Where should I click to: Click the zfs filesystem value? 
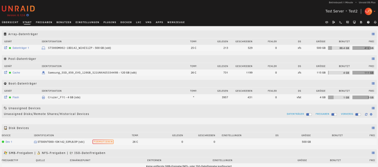[x=299, y=72]
